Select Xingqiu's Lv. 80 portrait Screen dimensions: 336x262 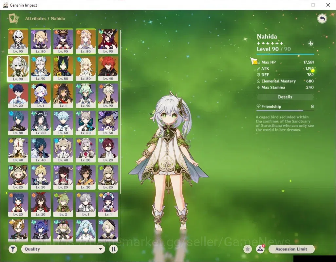(18, 123)
